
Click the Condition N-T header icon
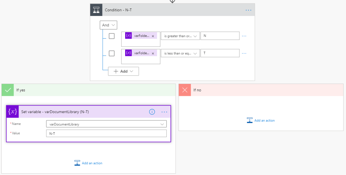pyautogui.click(x=96, y=10)
